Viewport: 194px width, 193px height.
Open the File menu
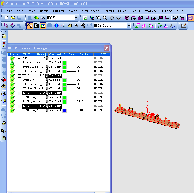pos(8,11)
